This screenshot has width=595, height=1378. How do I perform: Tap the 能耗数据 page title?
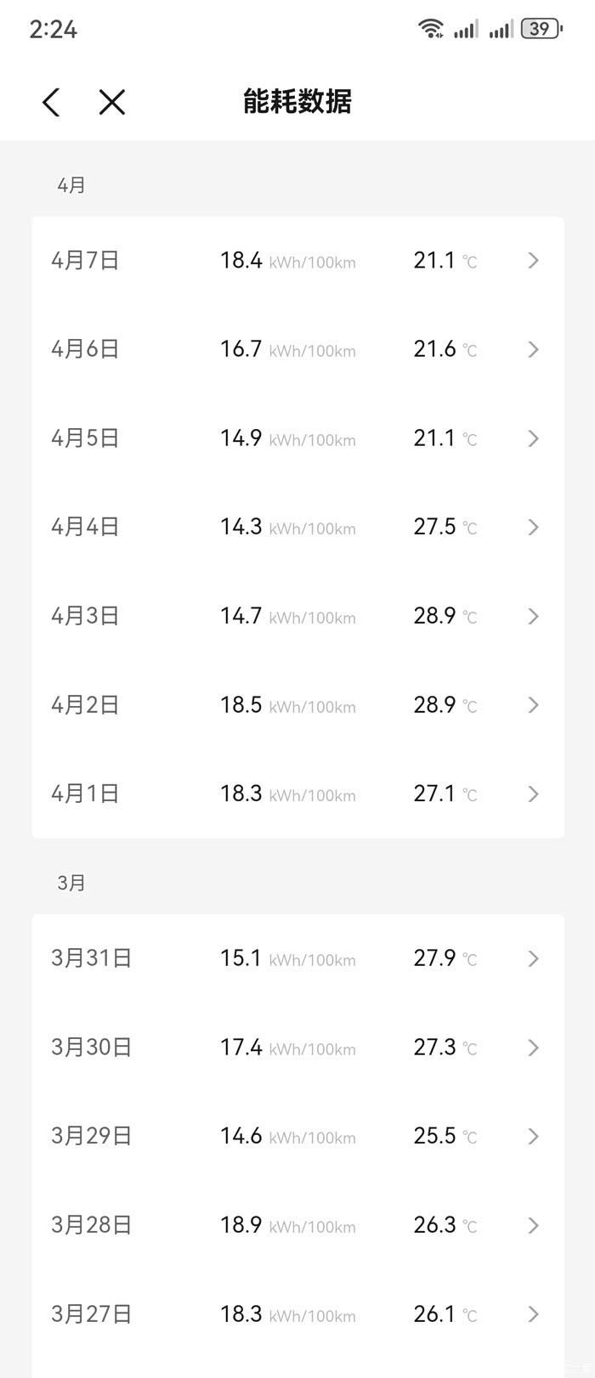(297, 102)
